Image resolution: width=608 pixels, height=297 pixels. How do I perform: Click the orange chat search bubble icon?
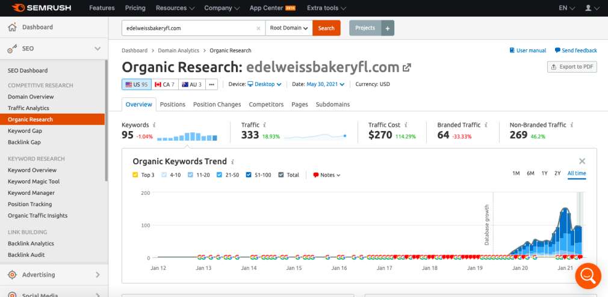pyautogui.click(x=588, y=276)
